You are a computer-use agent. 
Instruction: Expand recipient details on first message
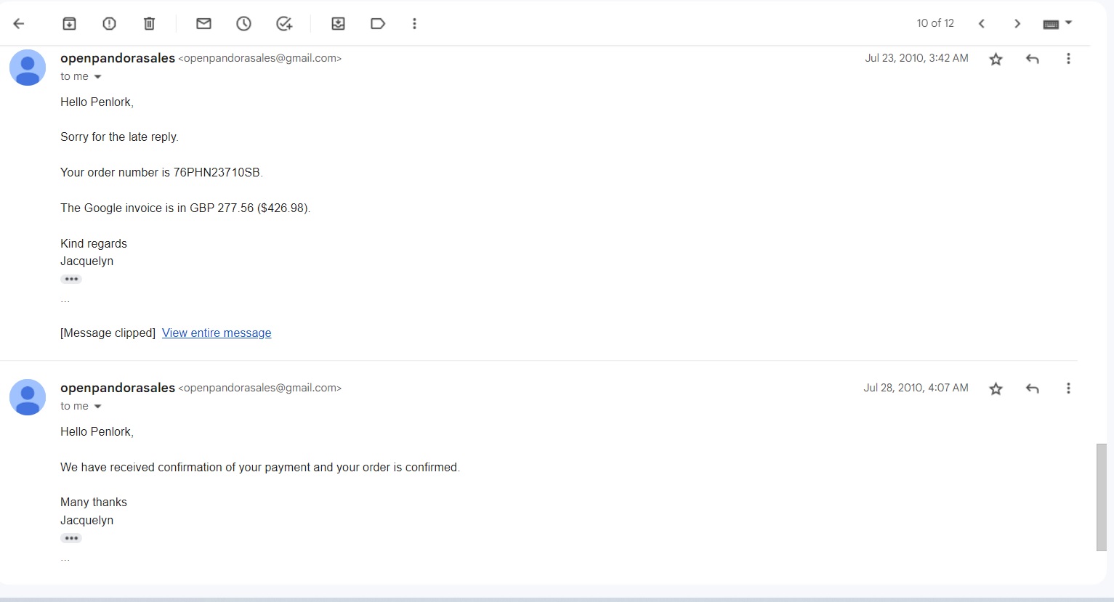tap(97, 77)
